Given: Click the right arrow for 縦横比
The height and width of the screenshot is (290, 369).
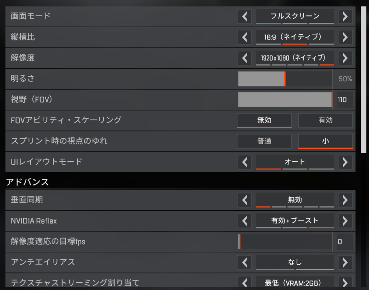Looking at the screenshot, I should 345,37.
